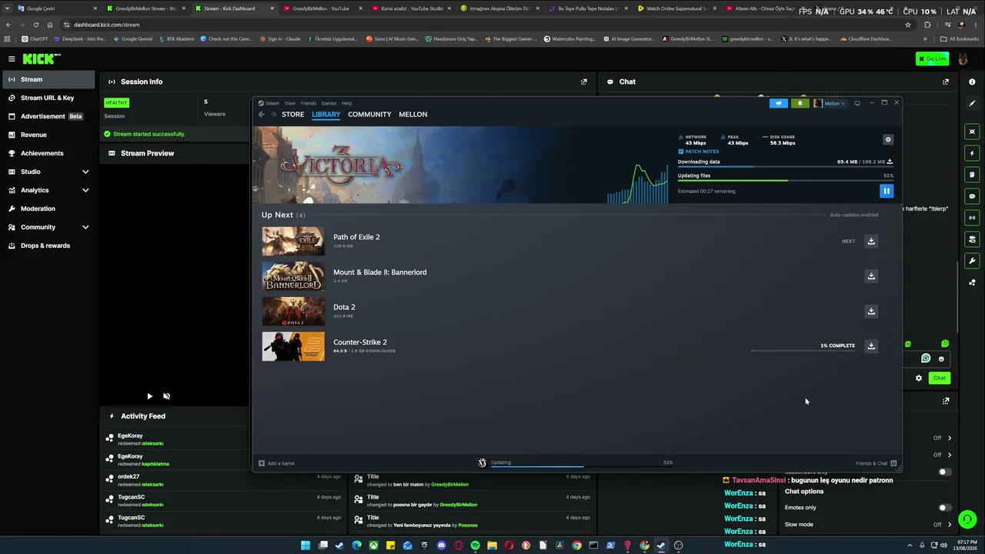Resume Counter-Strike 2 download icon

click(x=871, y=345)
